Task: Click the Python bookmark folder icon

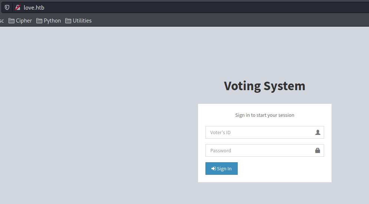Action: coord(39,21)
